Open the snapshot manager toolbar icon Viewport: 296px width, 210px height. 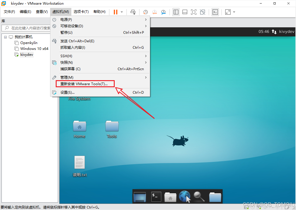164,12
